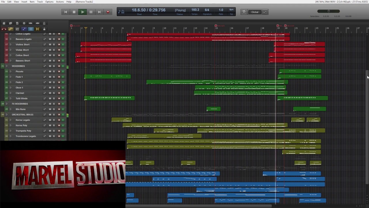
Task: Open the Track menu
Action: 40,2
